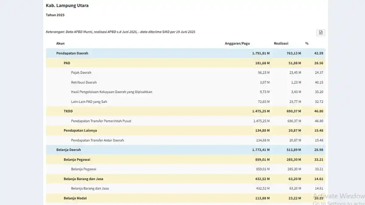
Task: Click the 181,68 M PAD budget value
Action: [262, 63]
